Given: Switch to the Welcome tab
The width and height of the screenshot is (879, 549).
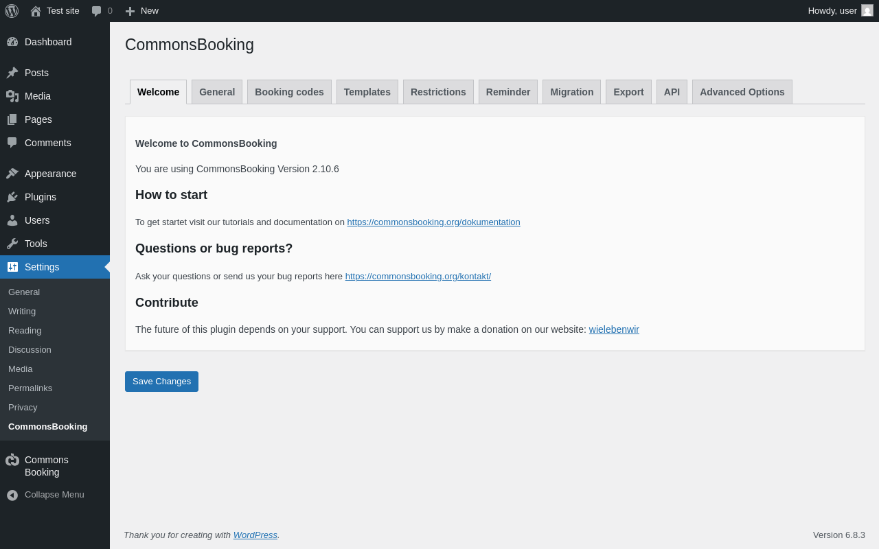Looking at the screenshot, I should [158, 92].
